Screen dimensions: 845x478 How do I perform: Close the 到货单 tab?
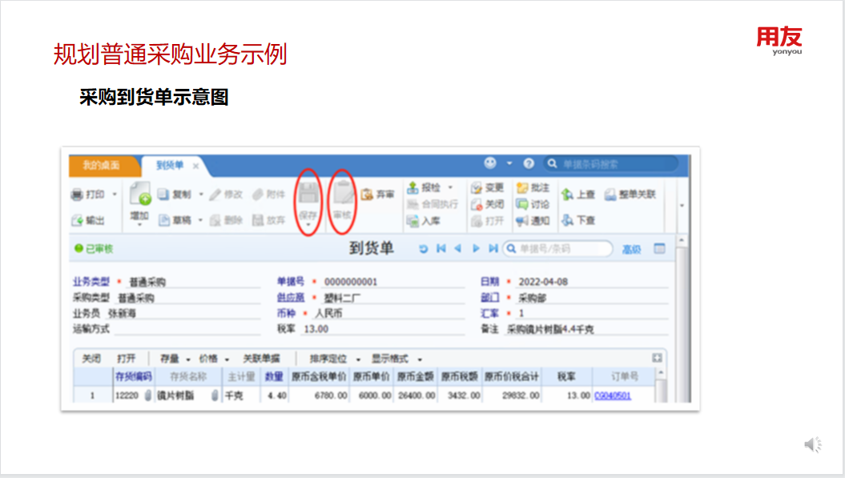(x=195, y=166)
